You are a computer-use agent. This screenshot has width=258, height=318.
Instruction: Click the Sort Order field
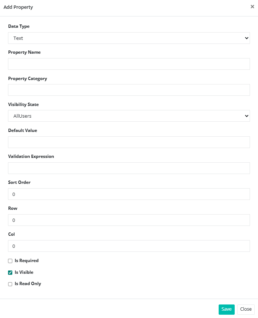click(129, 194)
